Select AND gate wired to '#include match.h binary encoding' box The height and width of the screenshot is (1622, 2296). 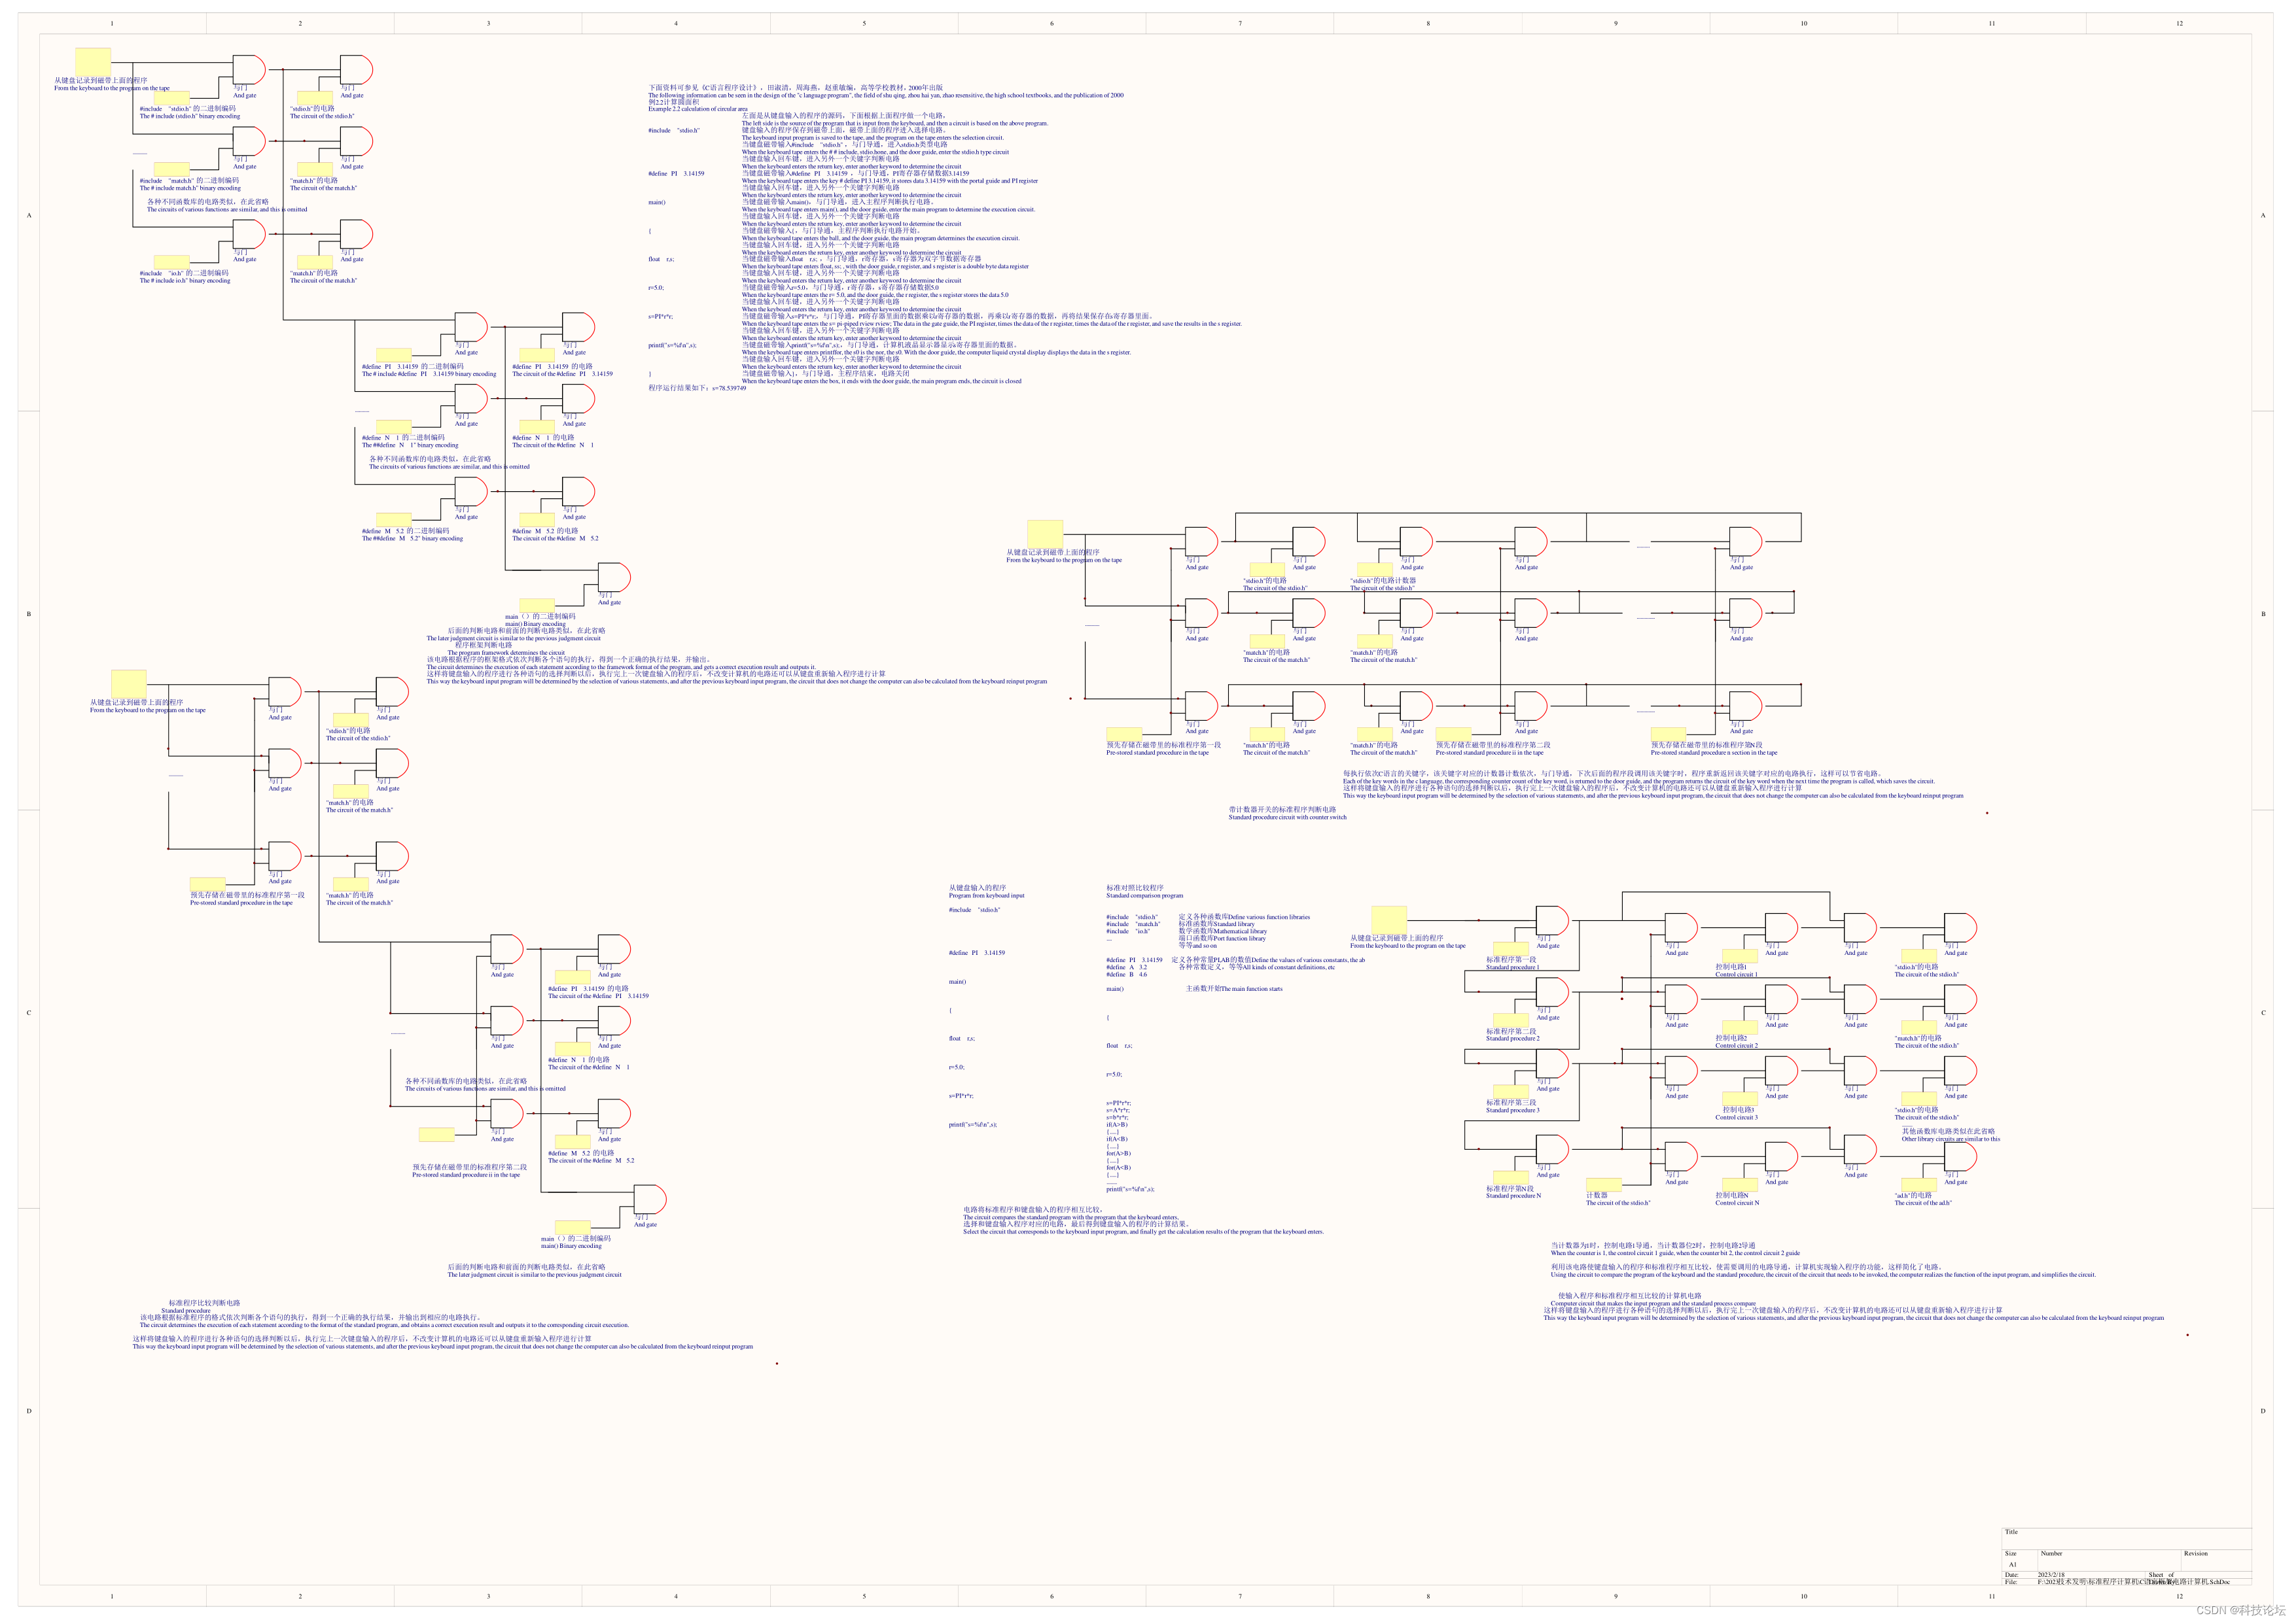(249, 141)
